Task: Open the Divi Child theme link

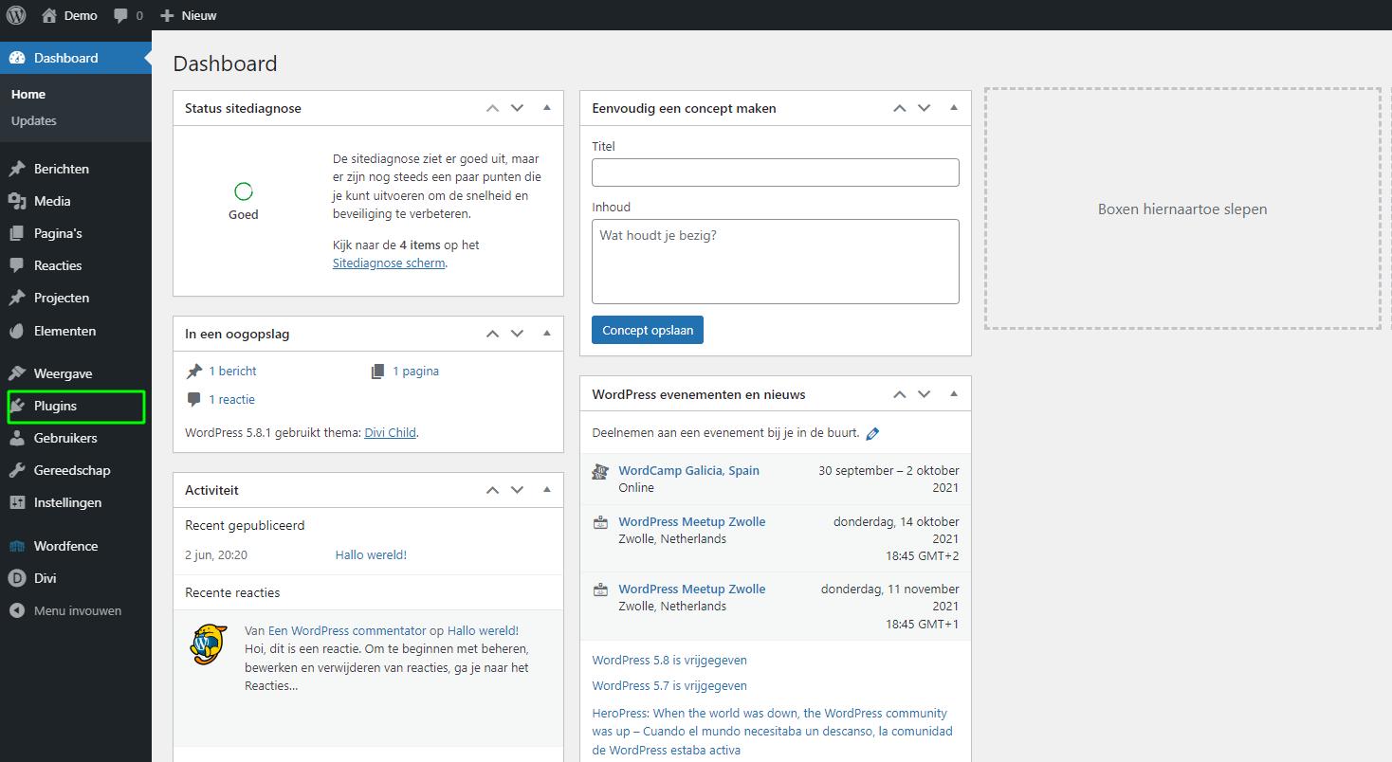Action: click(x=390, y=433)
